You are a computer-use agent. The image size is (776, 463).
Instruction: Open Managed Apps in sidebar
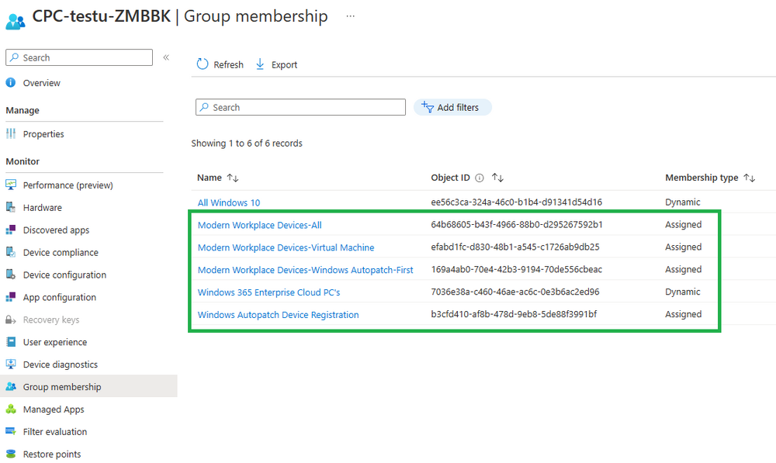click(x=54, y=409)
